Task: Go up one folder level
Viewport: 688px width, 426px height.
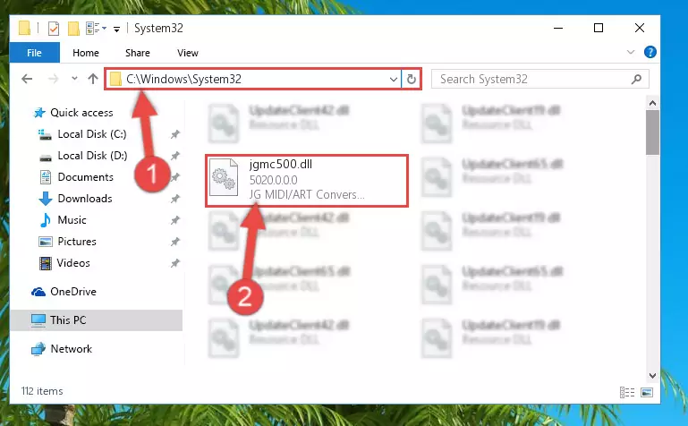Action: coord(92,79)
